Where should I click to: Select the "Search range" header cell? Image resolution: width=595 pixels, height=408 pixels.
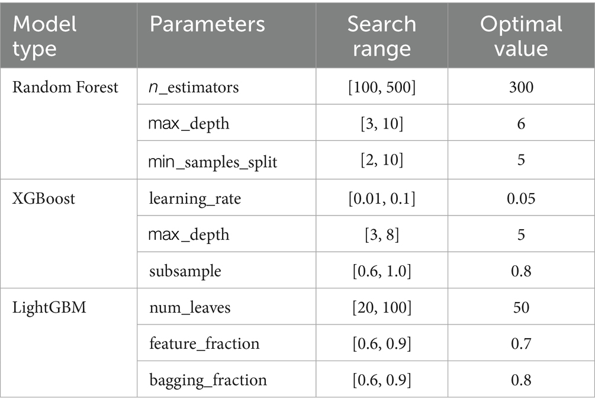tap(381, 36)
